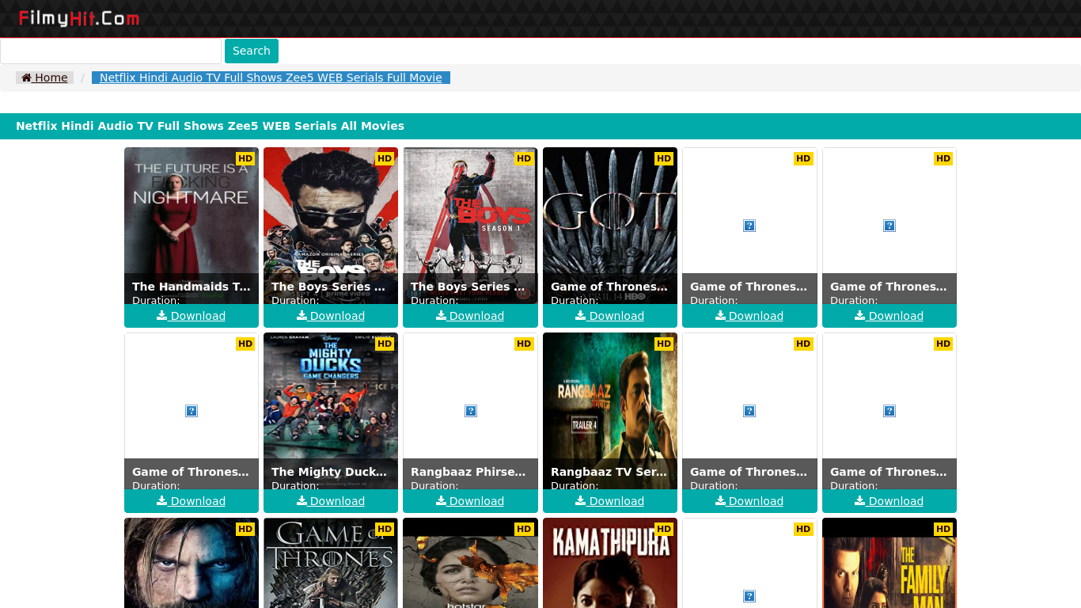Click broken image icon on Rangbaaz Phirse card
This screenshot has height=608, width=1081.
pos(471,411)
